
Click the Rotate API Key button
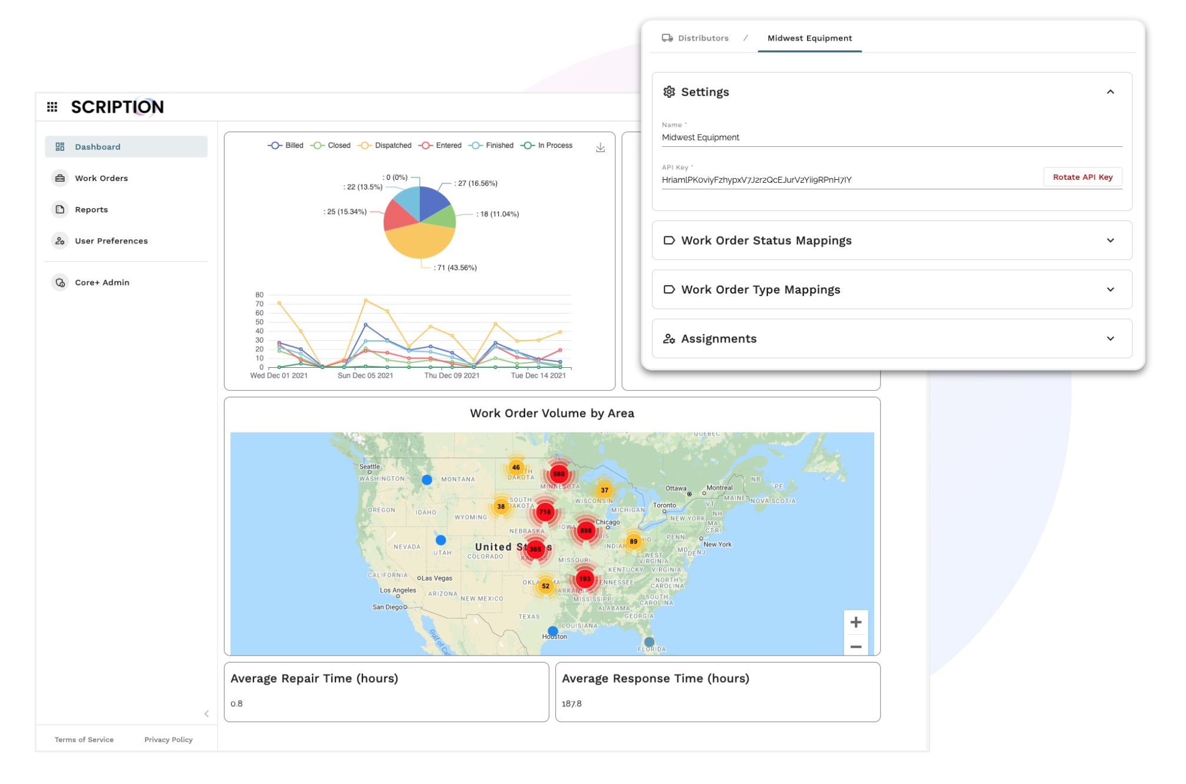click(1082, 177)
